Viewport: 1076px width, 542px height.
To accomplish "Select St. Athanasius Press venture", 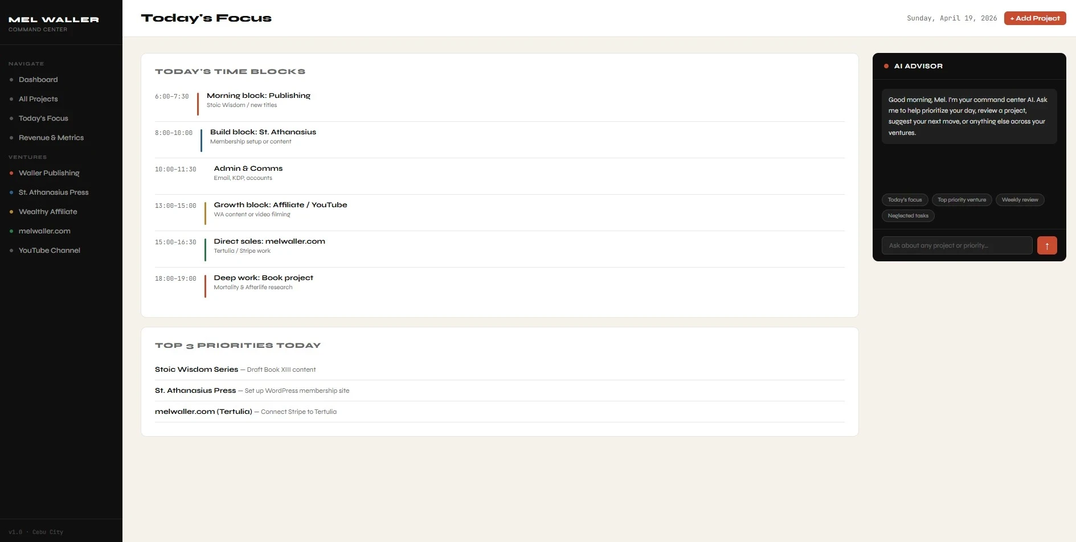I will [x=54, y=192].
